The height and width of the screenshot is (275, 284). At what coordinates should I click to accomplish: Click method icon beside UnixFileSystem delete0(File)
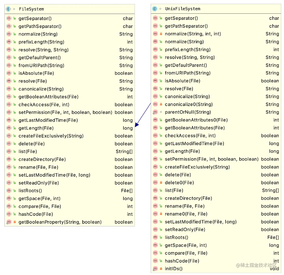[x=155, y=182]
